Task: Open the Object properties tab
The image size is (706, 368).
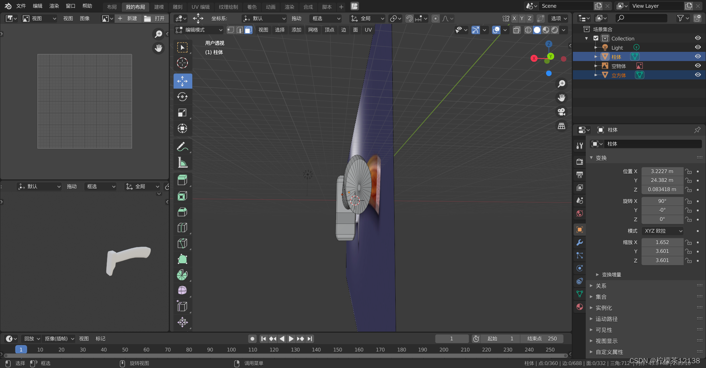Action: tap(580, 230)
